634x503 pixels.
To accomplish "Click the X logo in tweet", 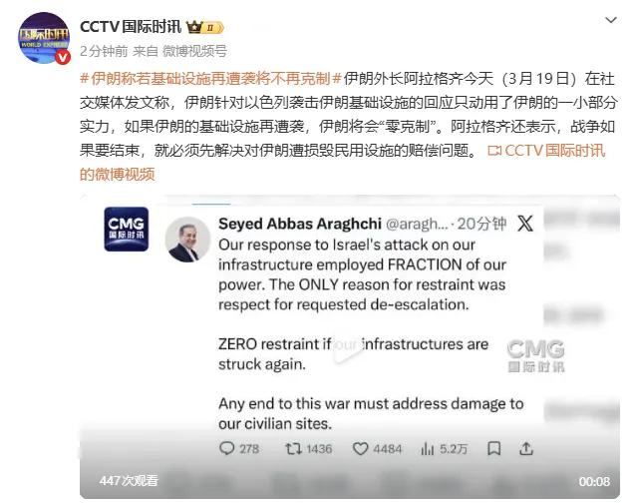I will [x=525, y=224].
